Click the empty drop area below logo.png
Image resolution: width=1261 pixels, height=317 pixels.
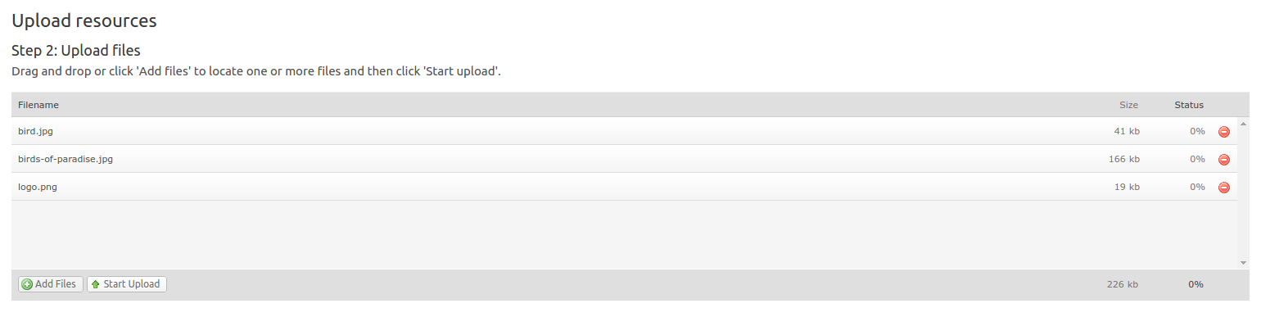624,234
